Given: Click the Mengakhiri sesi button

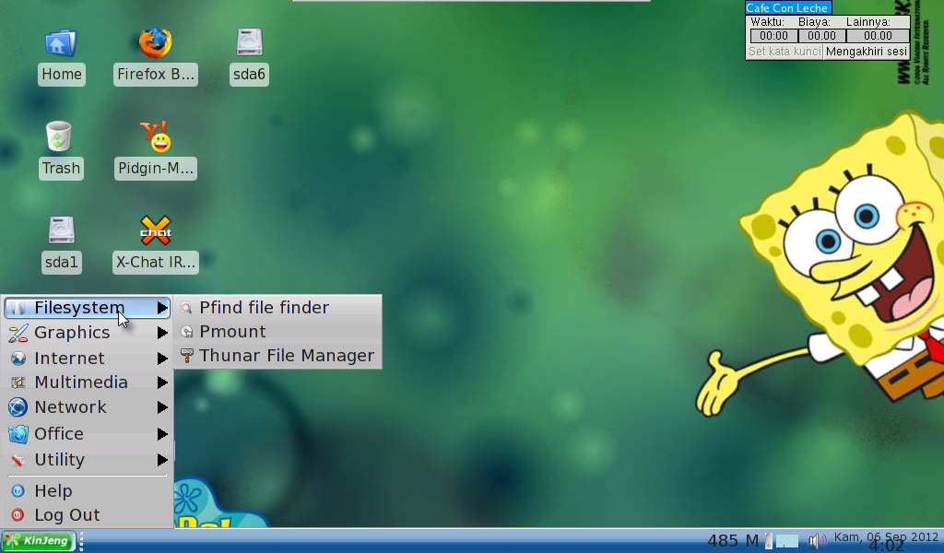Looking at the screenshot, I should click(x=866, y=52).
